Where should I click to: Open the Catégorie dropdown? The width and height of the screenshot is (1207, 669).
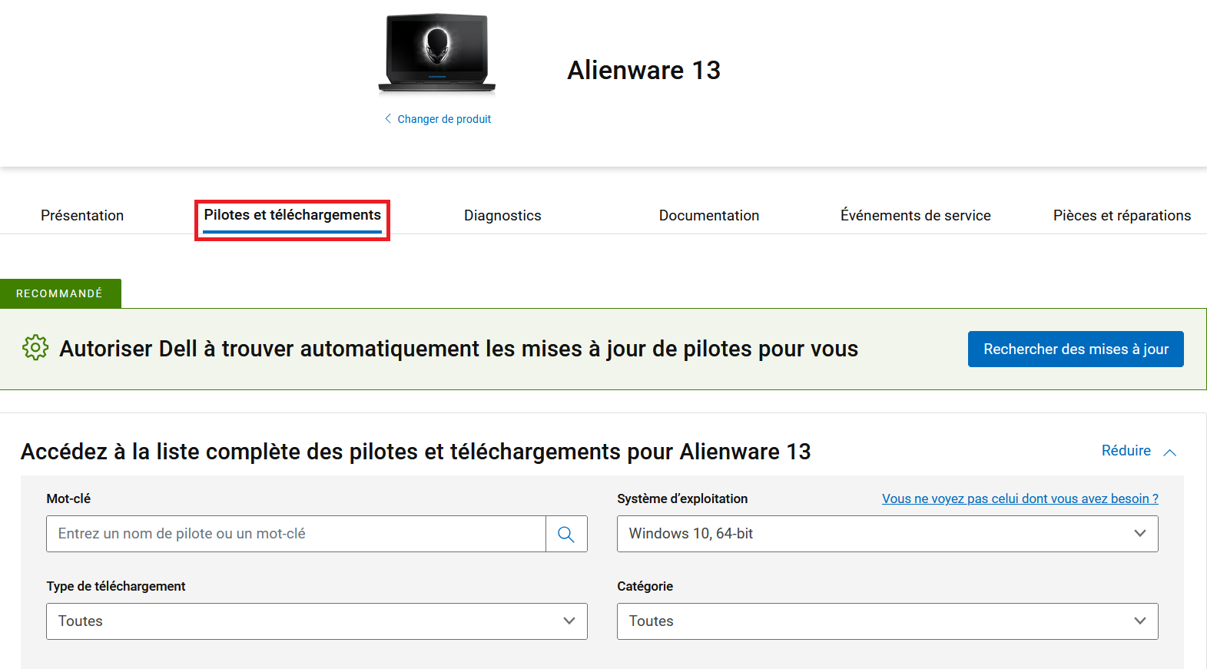coord(887,621)
